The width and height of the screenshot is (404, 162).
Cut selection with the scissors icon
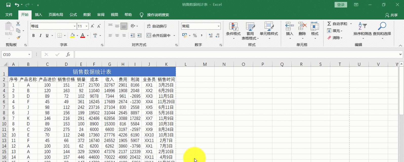(x=18, y=24)
